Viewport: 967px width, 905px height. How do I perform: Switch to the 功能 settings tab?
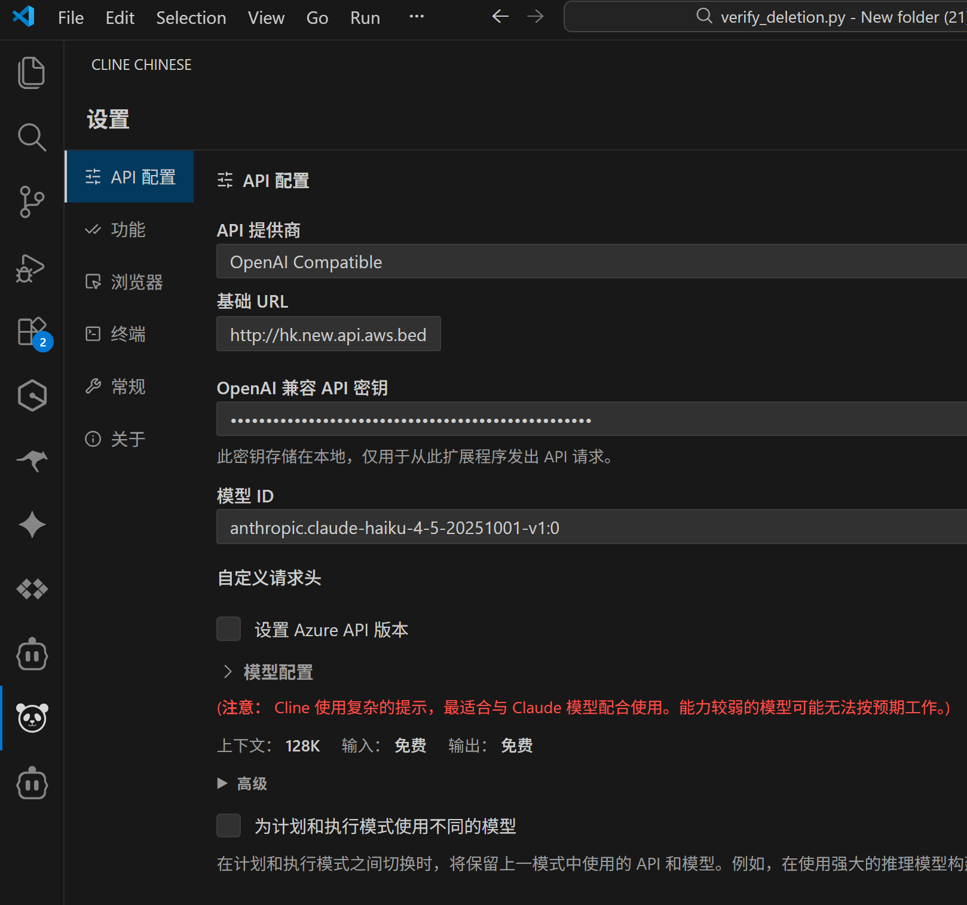click(128, 229)
